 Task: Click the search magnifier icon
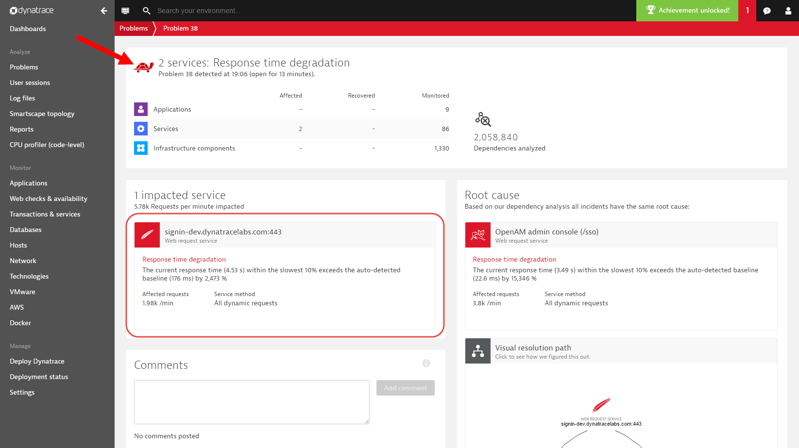pyautogui.click(x=146, y=11)
